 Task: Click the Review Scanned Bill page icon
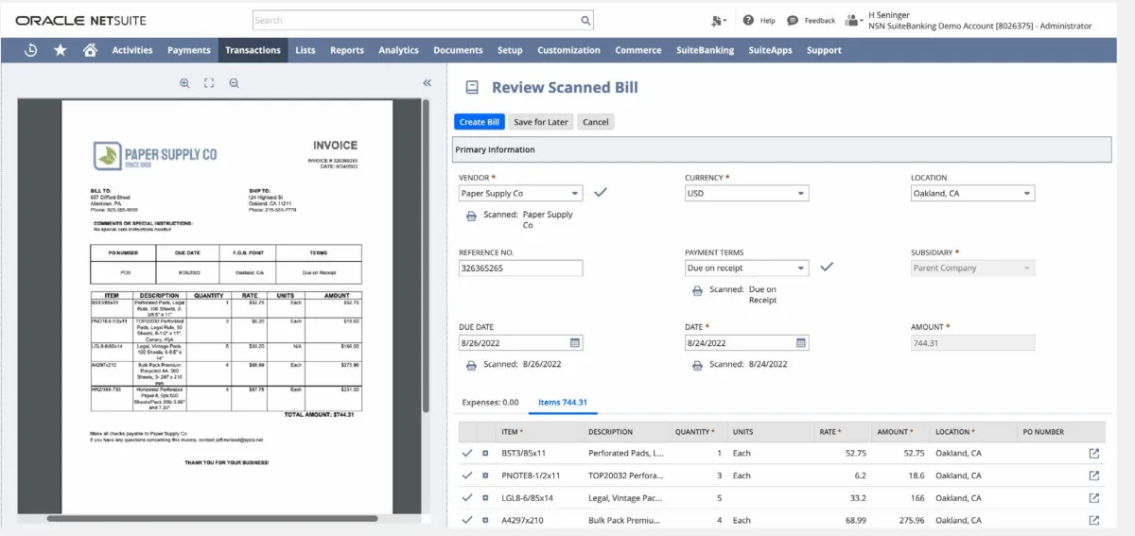[472, 87]
